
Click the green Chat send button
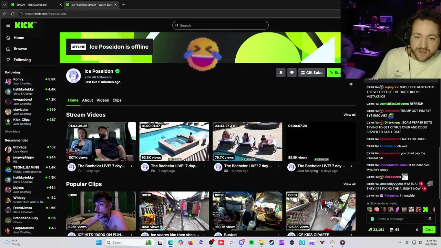point(429,230)
